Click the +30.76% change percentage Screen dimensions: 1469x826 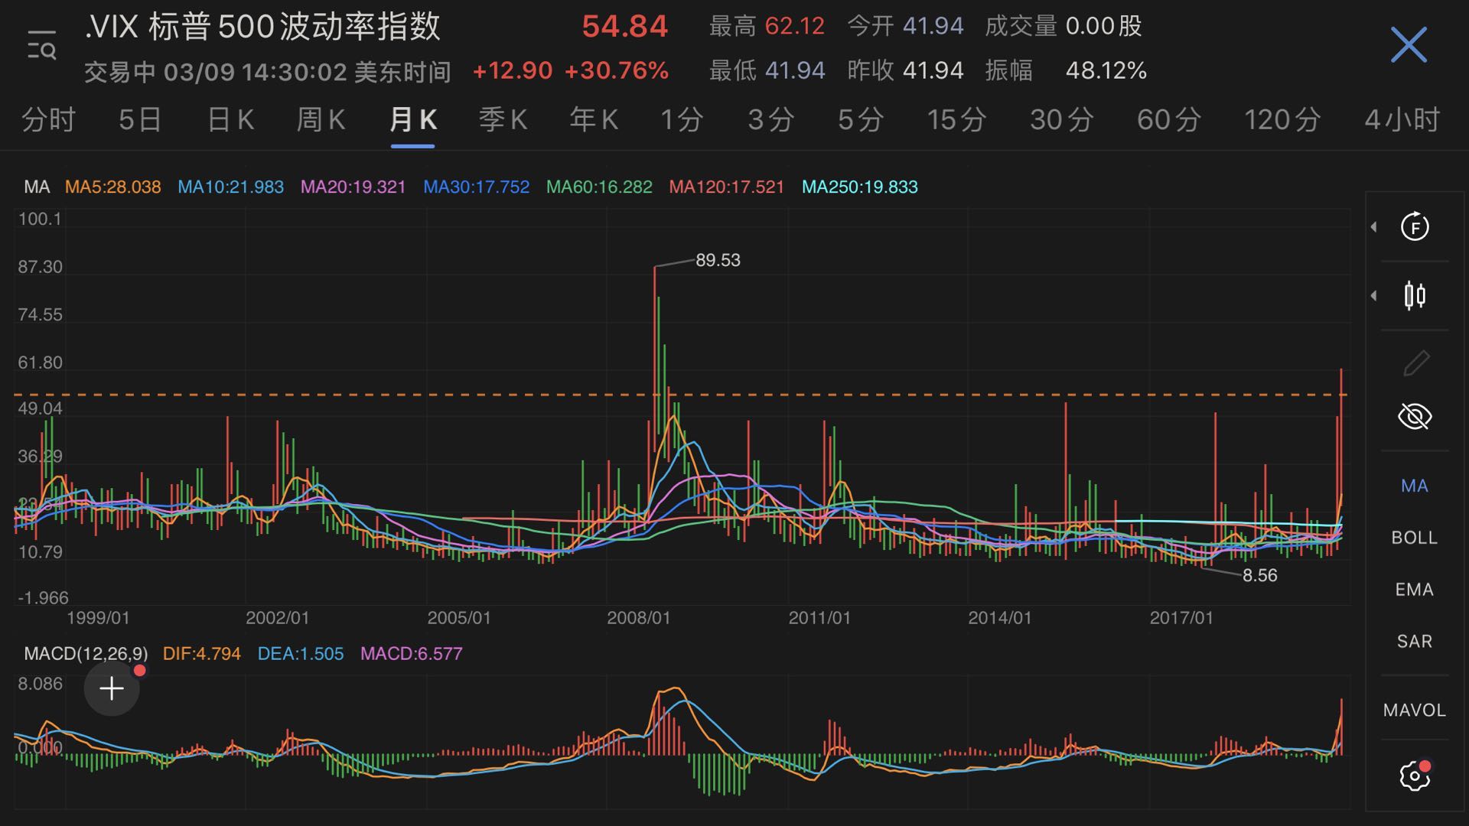coord(617,71)
